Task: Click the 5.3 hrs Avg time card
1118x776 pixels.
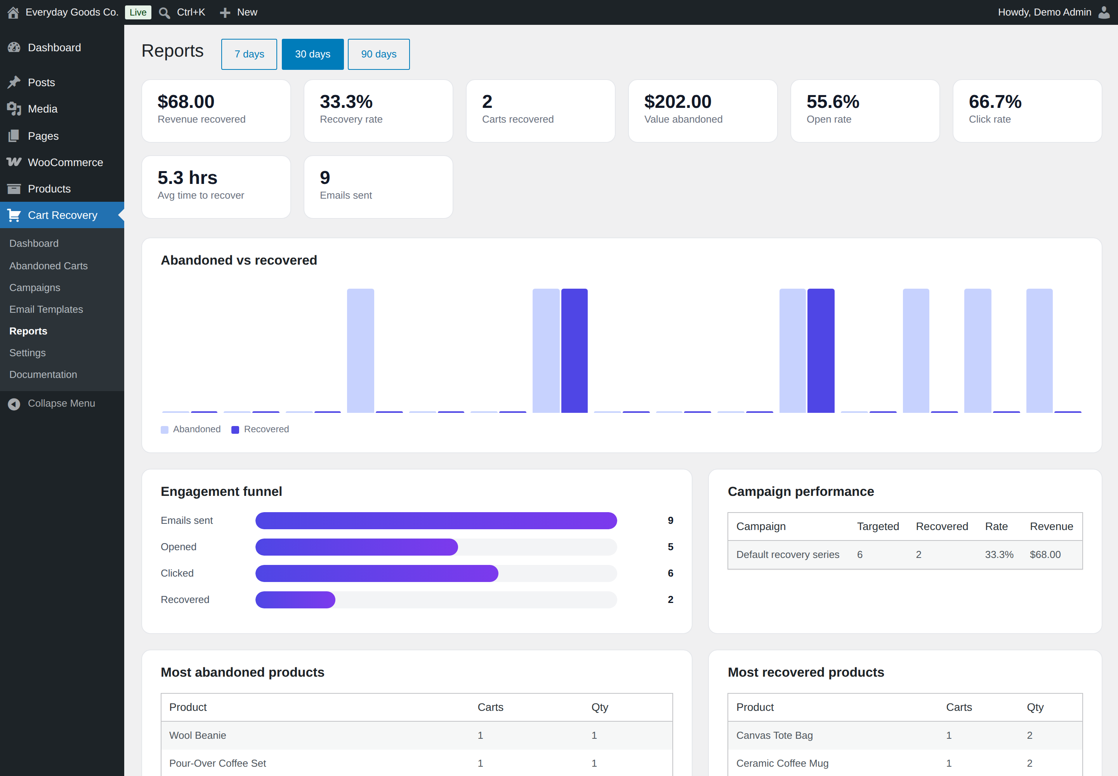Action: click(216, 187)
